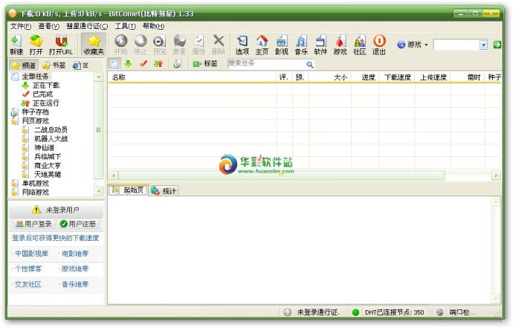Switch to the 频道 sidebar tab
513x328 pixels.
[x=24, y=65]
